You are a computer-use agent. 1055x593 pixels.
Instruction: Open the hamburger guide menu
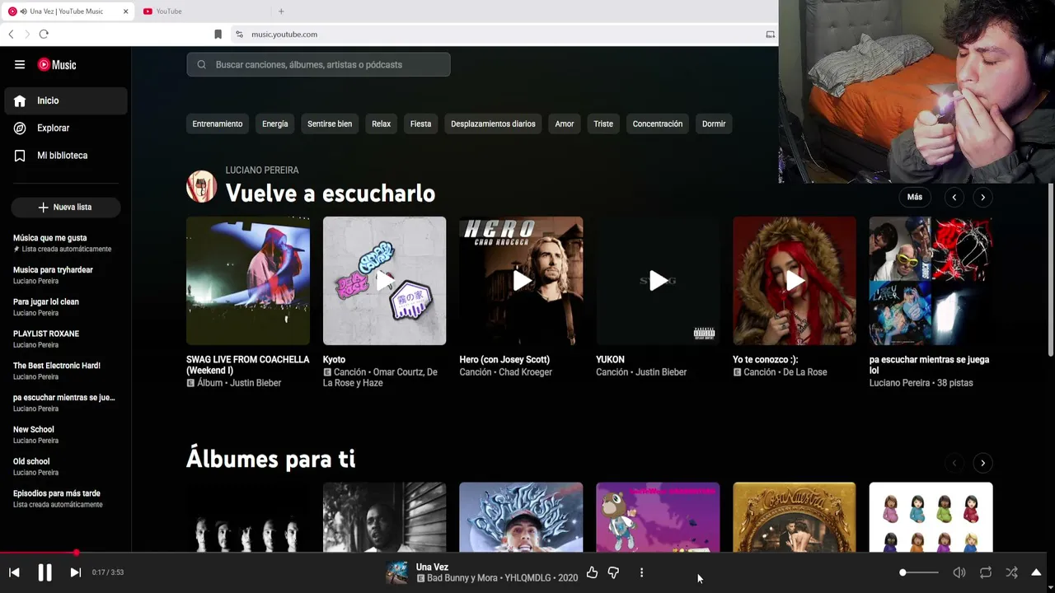point(20,65)
